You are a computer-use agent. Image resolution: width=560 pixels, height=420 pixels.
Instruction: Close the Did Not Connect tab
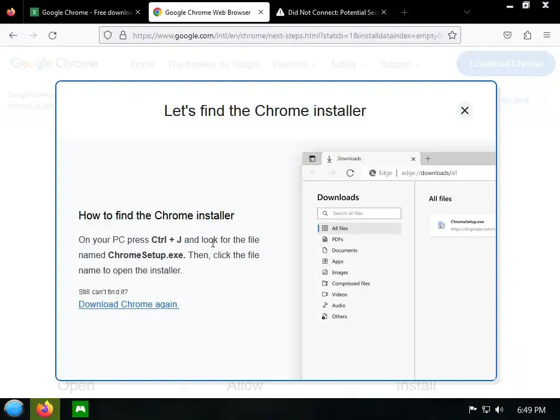coord(384,12)
